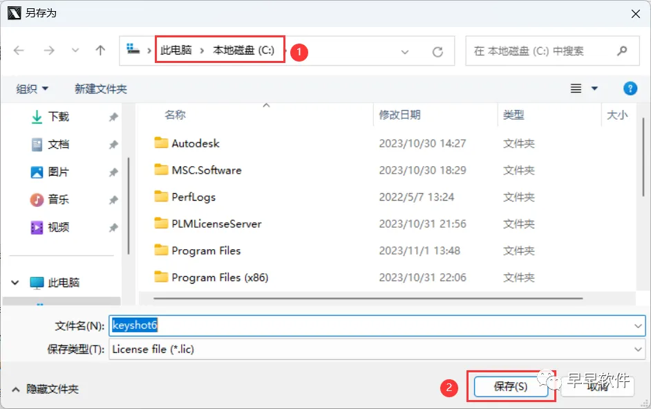Click the X app icon in title bar

(x=14, y=13)
